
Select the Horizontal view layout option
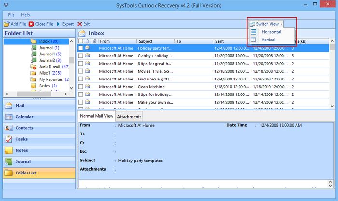pos(270,32)
